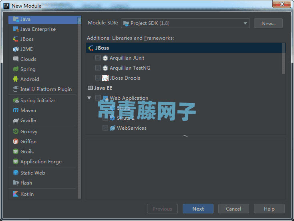Select the Kotlin icon
Screen dimensions: 294x221
16,194
